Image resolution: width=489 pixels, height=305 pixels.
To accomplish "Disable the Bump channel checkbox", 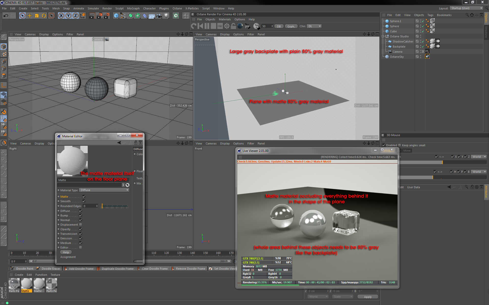I will pos(81,215).
